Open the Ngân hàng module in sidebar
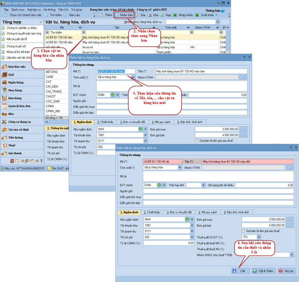 pyautogui.click(x=22, y=82)
